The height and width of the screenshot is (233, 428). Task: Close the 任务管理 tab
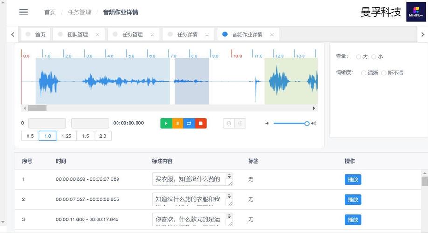(x=152, y=34)
